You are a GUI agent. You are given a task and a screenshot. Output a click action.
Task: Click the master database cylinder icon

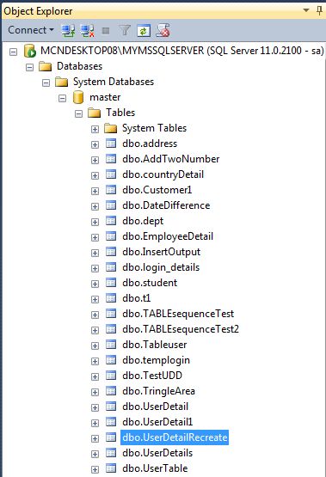click(x=78, y=97)
